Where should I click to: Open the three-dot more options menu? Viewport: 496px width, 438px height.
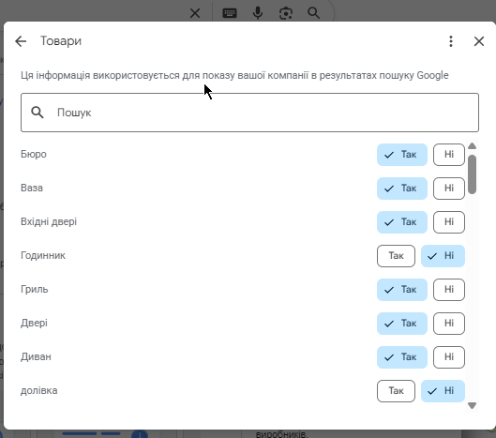(451, 41)
